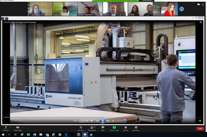207x137 pixels.
Task: Mute the media player speaker icon
Action: pyautogui.click(x=113, y=121)
